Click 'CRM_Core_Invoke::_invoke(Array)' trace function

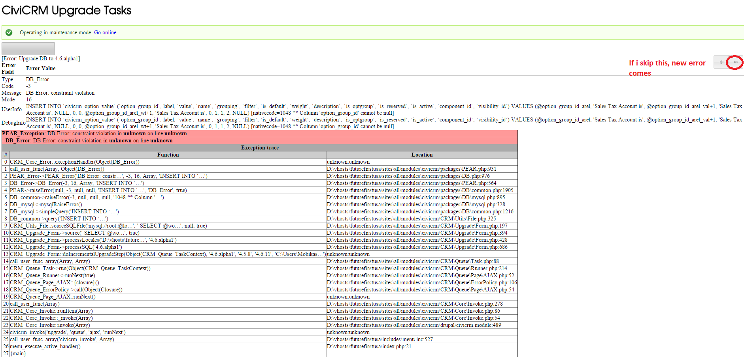point(51,318)
